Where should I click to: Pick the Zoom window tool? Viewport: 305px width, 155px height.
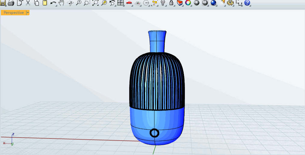pyautogui.click(x=87, y=3)
